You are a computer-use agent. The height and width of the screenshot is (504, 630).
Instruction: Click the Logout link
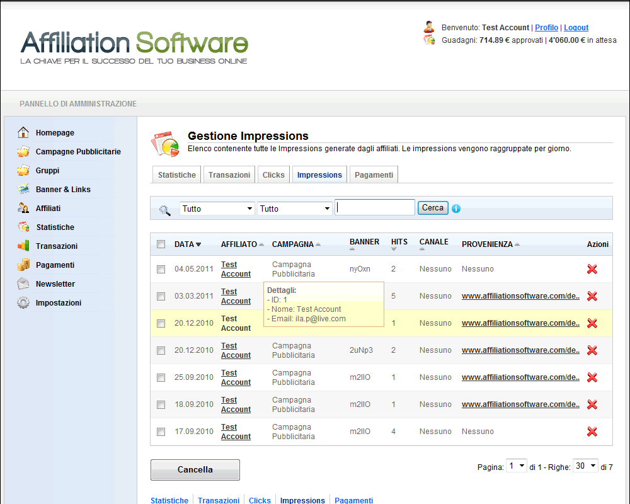pos(576,28)
